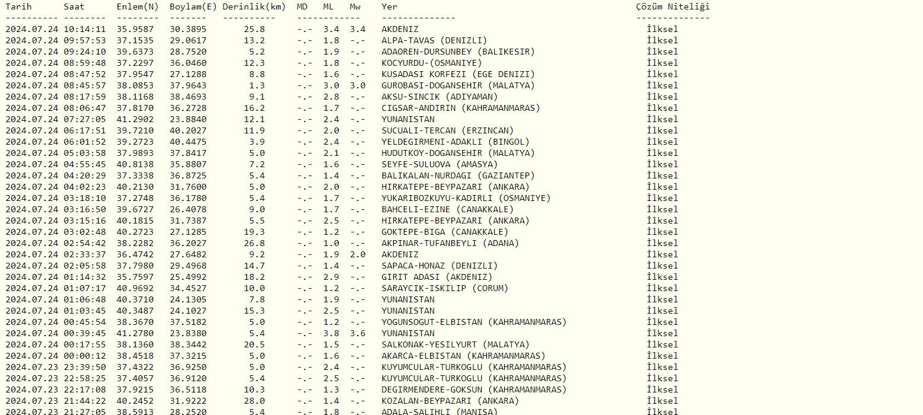Select the KOZALAN-BEYPAZARI (ANKARA) entry
This screenshot has width=923, height=415.
pyautogui.click(x=450, y=401)
